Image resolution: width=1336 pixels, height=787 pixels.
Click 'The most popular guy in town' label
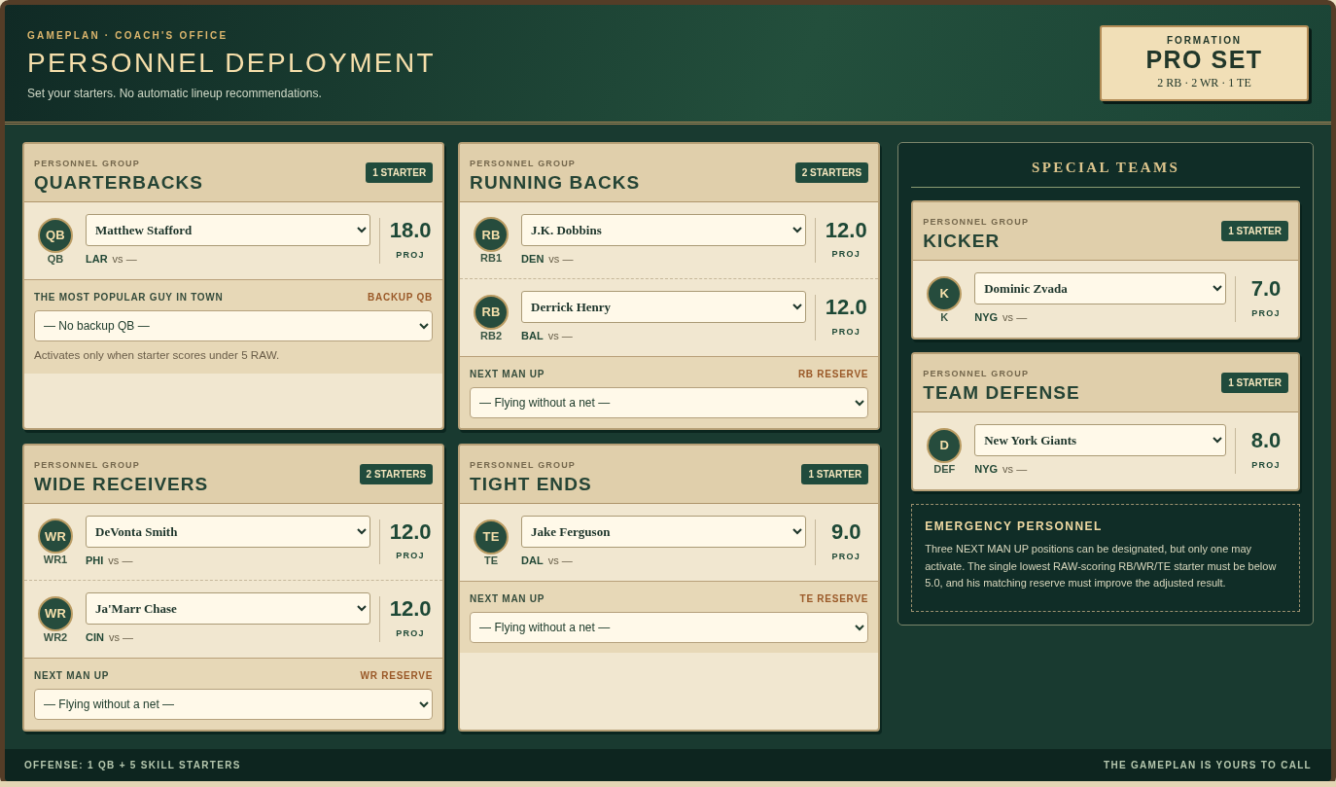(x=128, y=298)
